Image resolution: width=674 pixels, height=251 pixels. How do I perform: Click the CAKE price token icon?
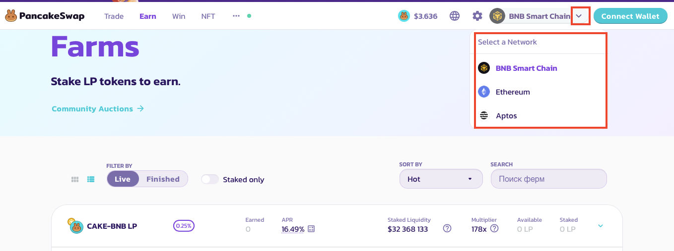tap(404, 16)
